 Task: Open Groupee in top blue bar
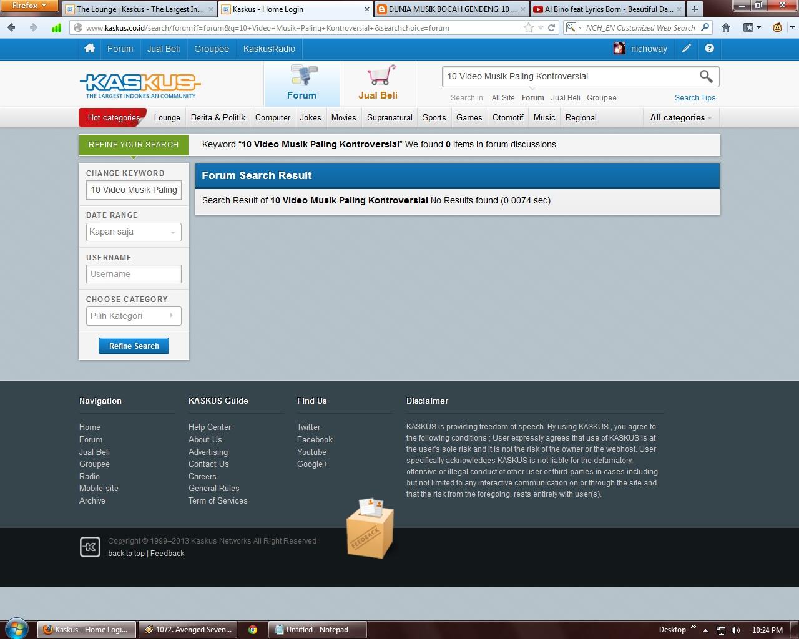212,49
